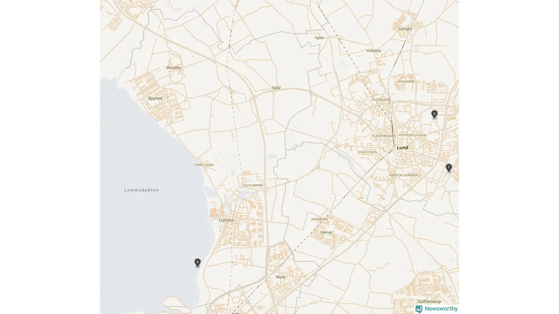This screenshot has height=314, width=559.
Task: Click the Oscarshem district label
Action: [381, 100]
